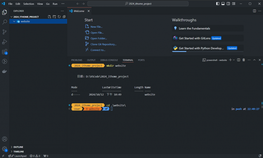Screen dimensions: 263x158
Task: Toggle bottom panel visibility
Action: (x=223, y=4)
